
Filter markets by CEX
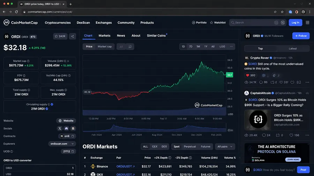(155, 146)
